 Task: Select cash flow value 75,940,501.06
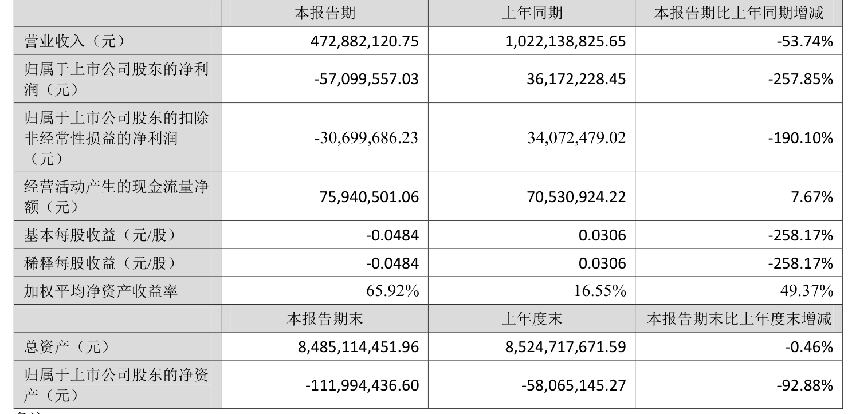[x=368, y=196]
